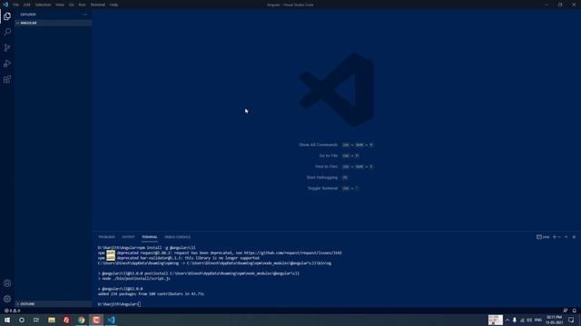Click the 'Start Debugging' shortcut hint
This screenshot has width=581, height=326.
322,177
